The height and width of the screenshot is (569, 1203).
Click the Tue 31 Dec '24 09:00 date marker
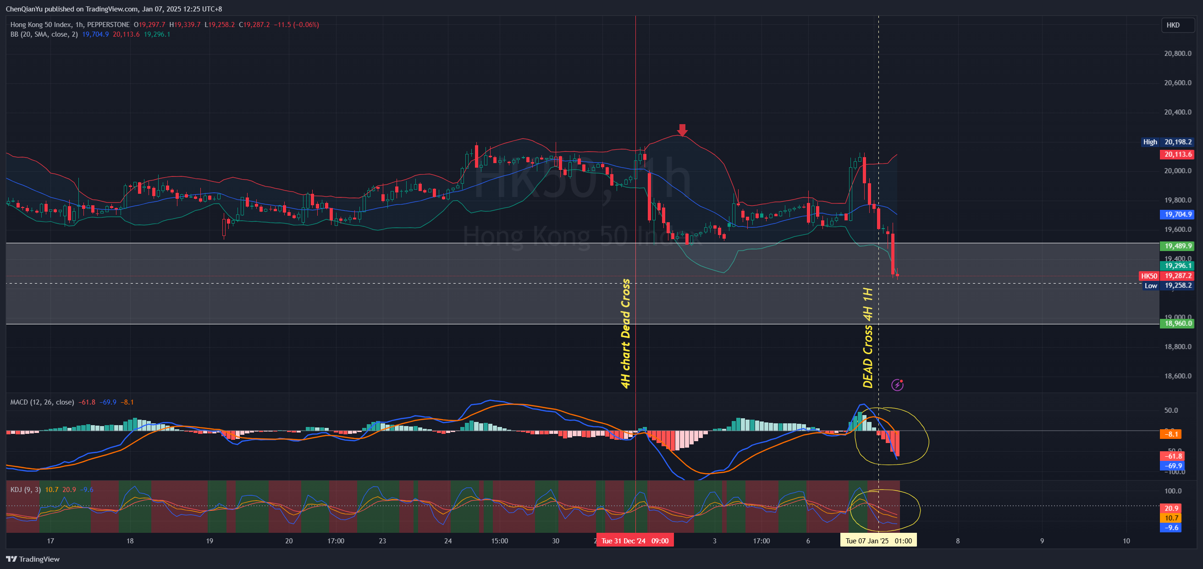(635, 541)
